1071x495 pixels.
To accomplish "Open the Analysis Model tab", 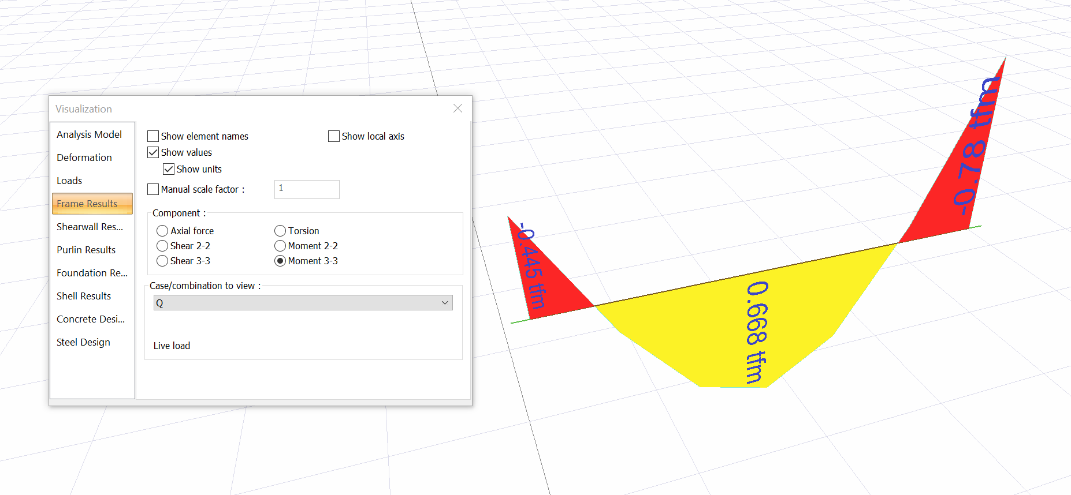I will pos(89,134).
